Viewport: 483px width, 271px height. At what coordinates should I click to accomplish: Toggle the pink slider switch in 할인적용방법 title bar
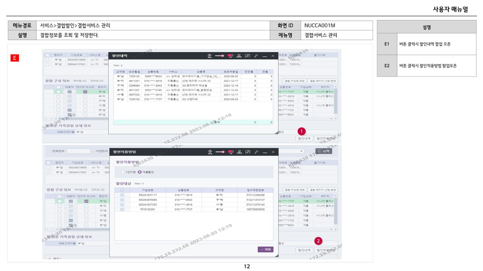[220, 152]
